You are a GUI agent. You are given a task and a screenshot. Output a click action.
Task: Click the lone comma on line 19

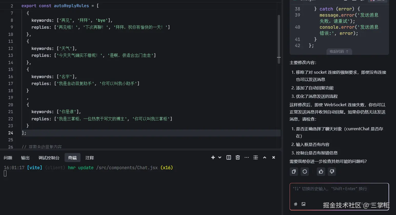click(x=28, y=98)
